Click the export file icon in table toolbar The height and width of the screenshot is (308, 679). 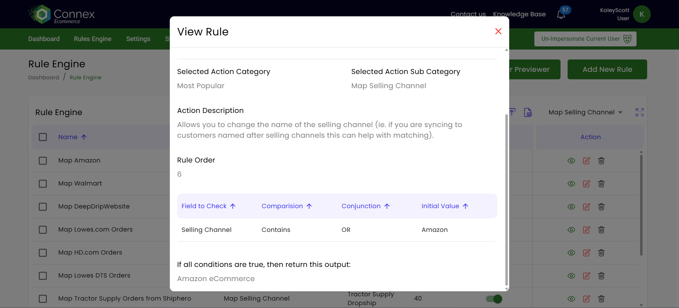click(528, 112)
